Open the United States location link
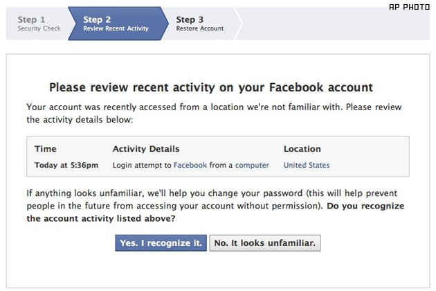This screenshot has height=291, width=436. pos(307,165)
